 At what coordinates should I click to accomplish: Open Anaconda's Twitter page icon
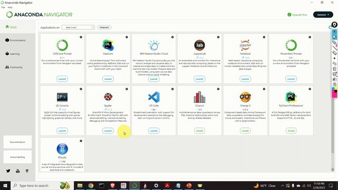(8, 171)
